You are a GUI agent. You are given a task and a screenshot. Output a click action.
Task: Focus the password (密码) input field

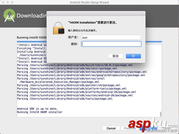point(111,44)
